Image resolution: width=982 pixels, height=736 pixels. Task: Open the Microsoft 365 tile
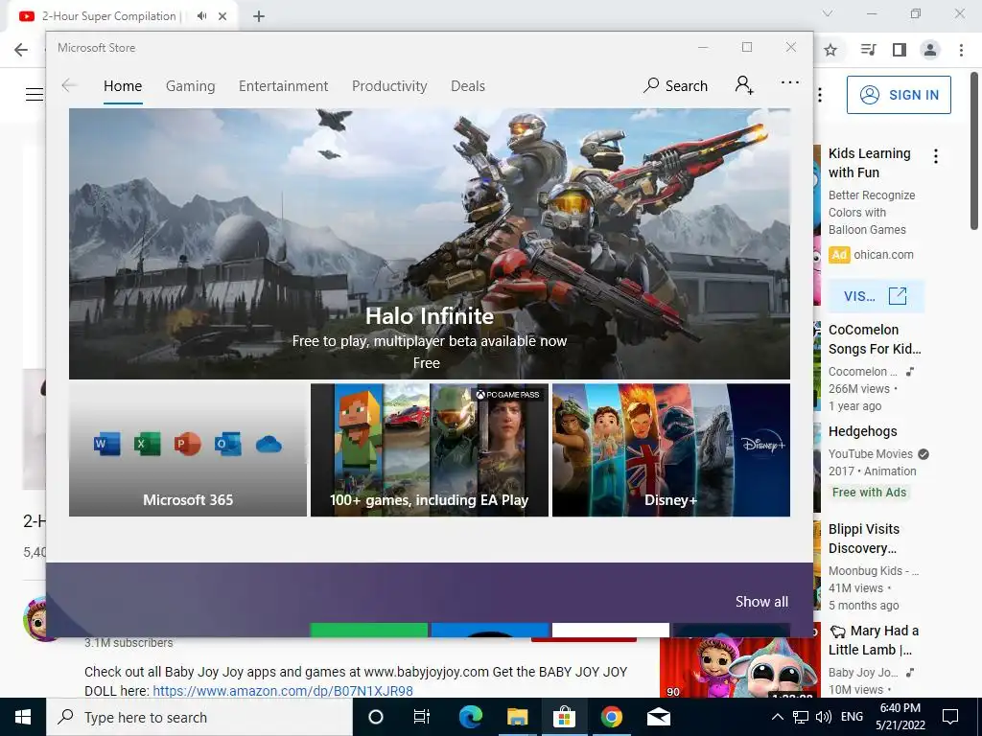click(x=188, y=450)
